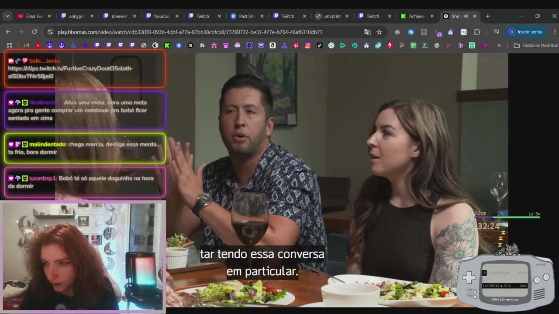Viewport: 559px width, 314px height.
Task: Open the green Kick bookmark
Action: (x=167, y=45)
